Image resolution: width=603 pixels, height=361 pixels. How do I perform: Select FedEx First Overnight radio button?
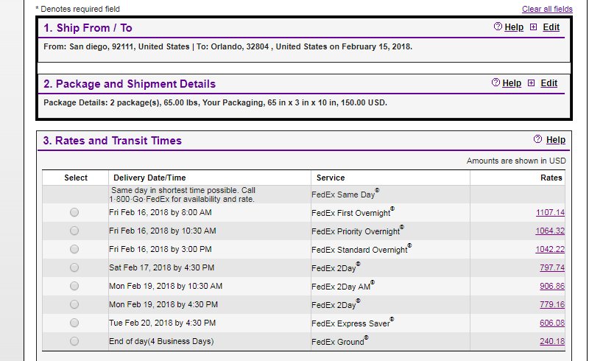pos(74,212)
